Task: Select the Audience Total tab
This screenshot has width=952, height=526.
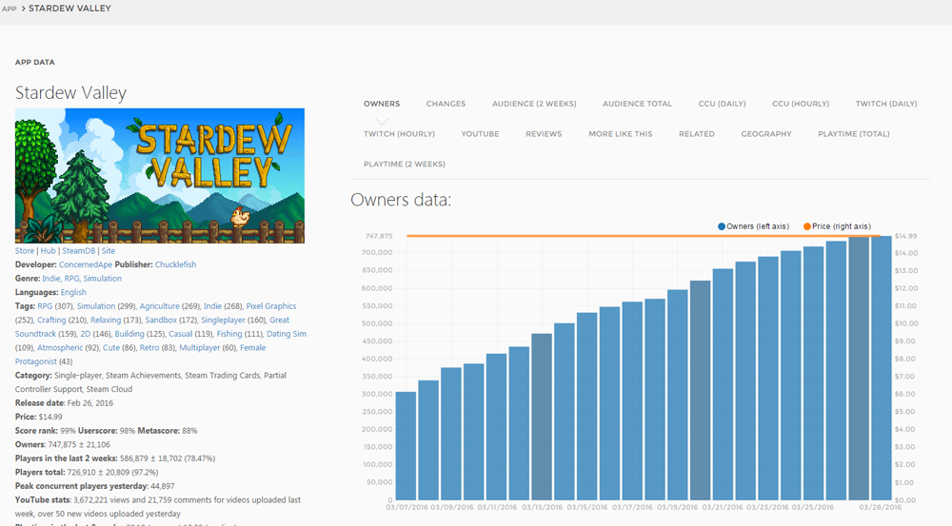Action: 637,104
